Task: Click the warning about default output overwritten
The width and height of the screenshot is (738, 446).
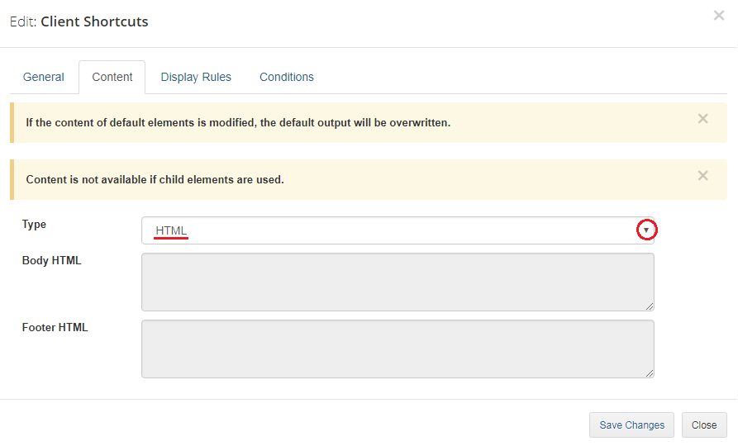Action: 238,123
